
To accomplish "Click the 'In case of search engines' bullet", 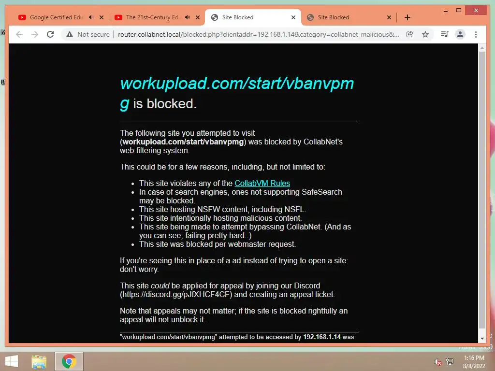I will pos(241,196).
